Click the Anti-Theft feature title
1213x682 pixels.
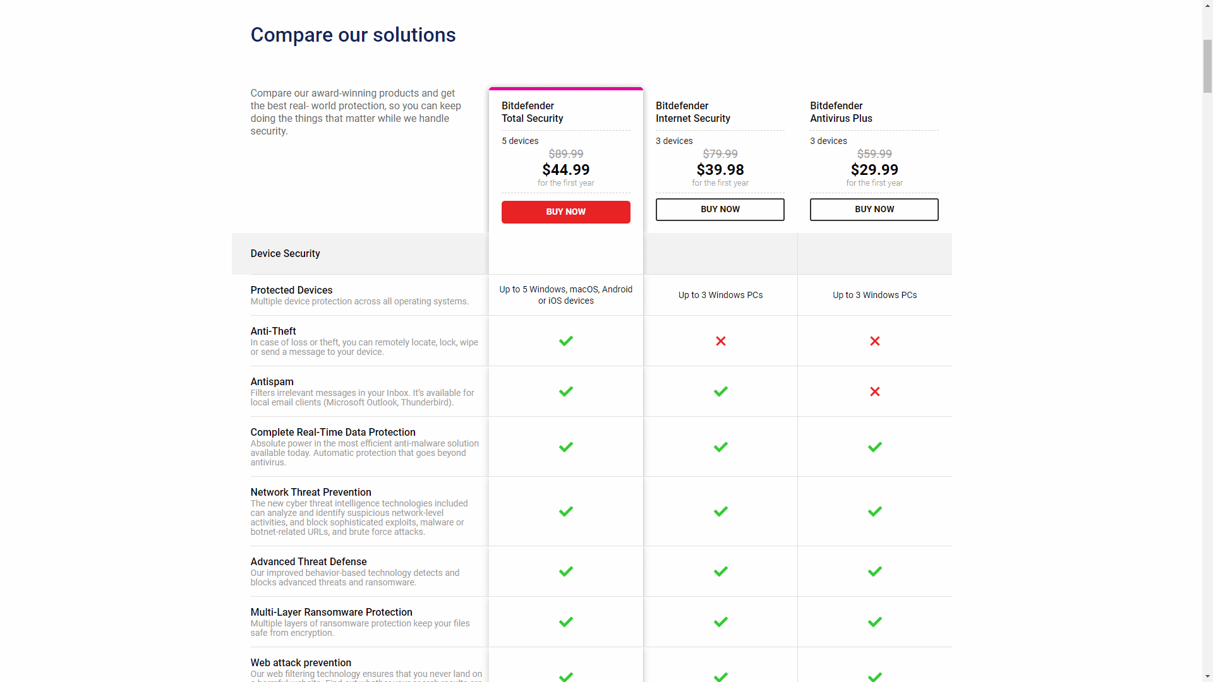tap(273, 331)
